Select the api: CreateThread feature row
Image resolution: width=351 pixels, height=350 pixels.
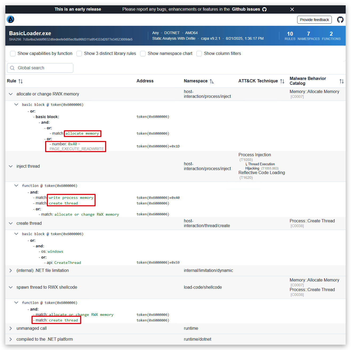pyautogui.click(x=64, y=263)
